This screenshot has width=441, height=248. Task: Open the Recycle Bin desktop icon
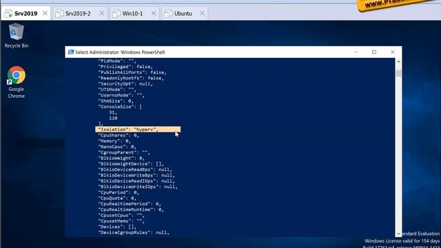17,36
